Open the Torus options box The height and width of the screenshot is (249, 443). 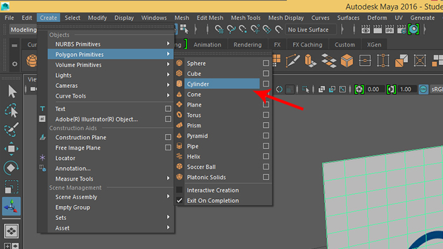[266, 115]
